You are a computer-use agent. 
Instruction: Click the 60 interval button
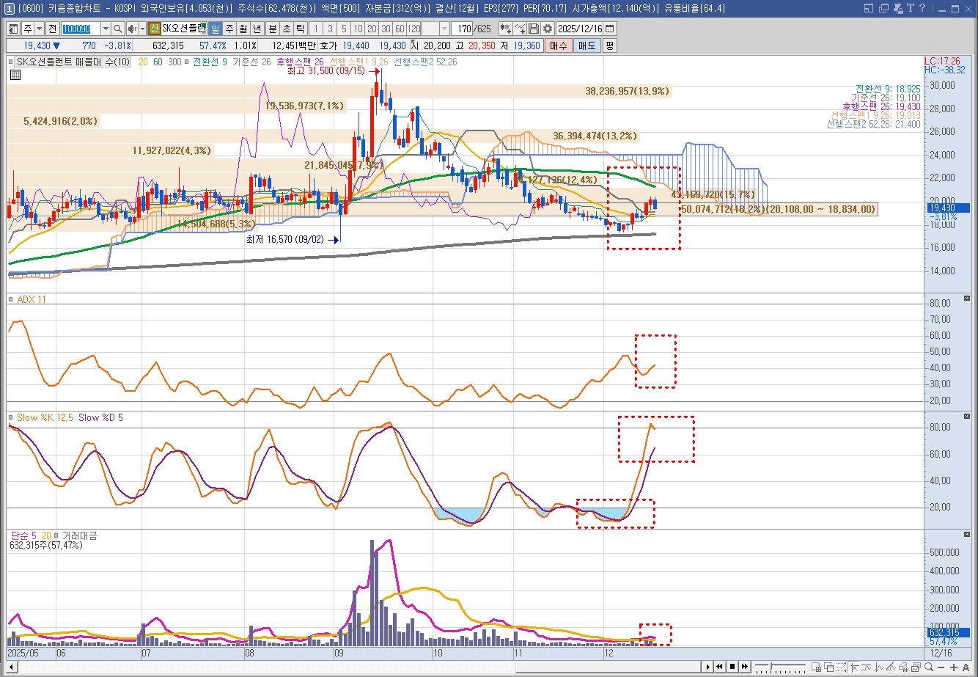pyautogui.click(x=400, y=29)
